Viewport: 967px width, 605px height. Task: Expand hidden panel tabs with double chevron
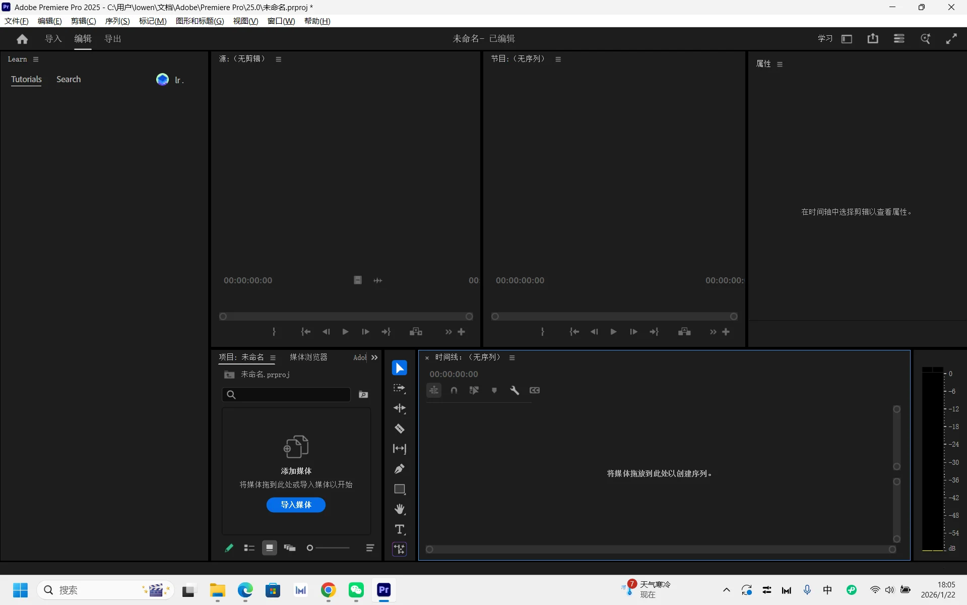point(374,357)
